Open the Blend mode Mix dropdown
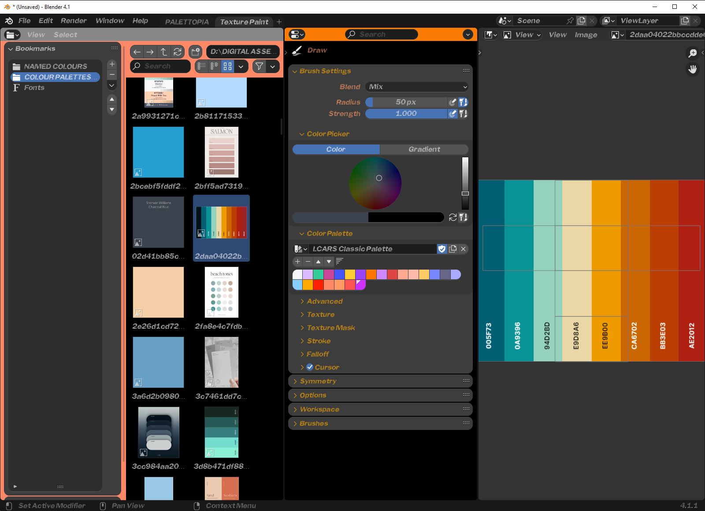Viewport: 705px width, 511px height. click(417, 87)
